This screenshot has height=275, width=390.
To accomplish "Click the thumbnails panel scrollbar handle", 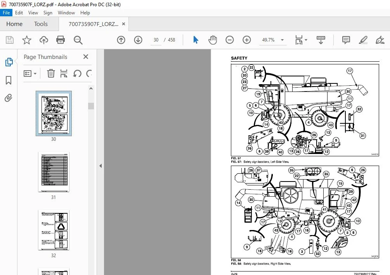I will click(x=91, y=106).
